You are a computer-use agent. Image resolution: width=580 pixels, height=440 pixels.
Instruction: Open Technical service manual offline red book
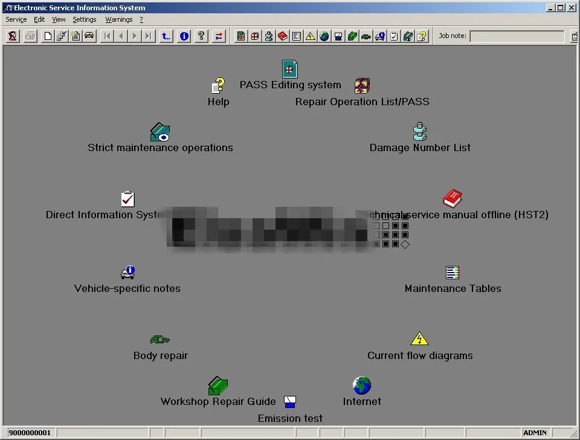click(x=453, y=198)
